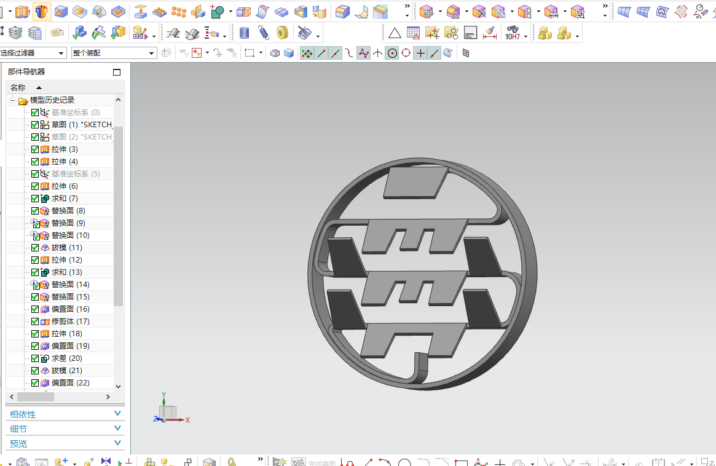Open the helical spring tool icon
Image resolution: width=716 pixels, height=466 pixels.
coord(244,33)
